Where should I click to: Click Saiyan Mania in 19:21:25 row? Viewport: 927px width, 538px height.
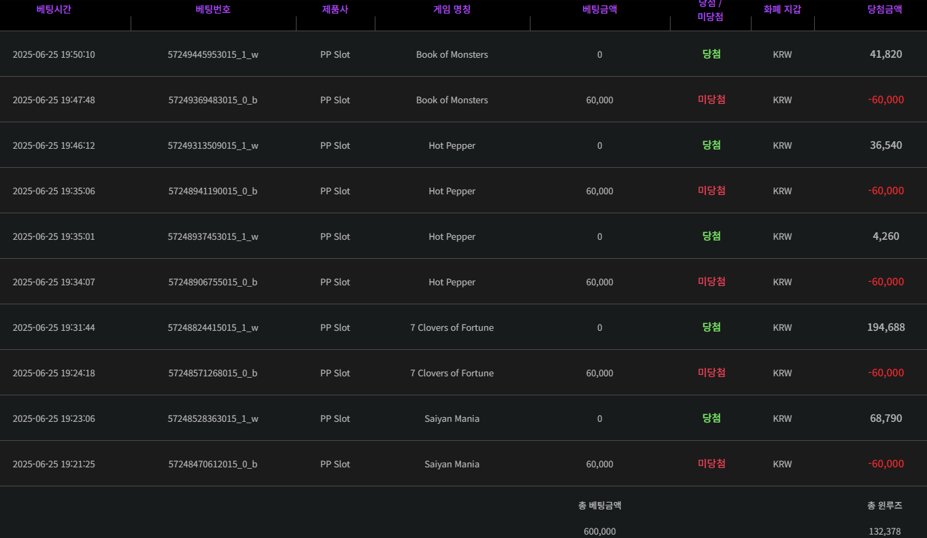(x=452, y=464)
